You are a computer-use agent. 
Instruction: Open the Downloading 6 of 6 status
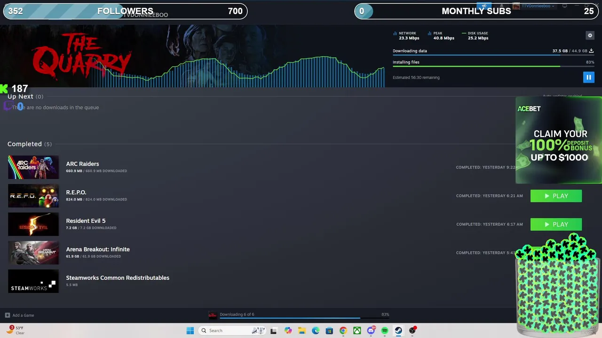(x=237, y=315)
